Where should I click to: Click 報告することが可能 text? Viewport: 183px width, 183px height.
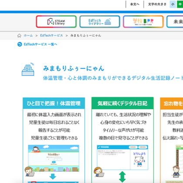coord(54,130)
